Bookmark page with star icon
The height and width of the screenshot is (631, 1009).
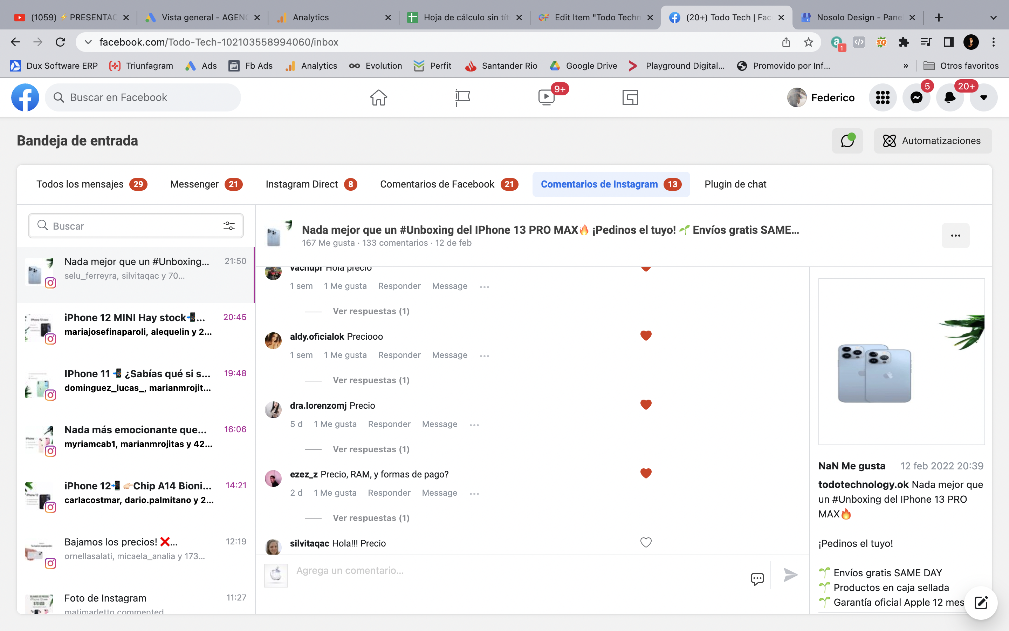[809, 42]
